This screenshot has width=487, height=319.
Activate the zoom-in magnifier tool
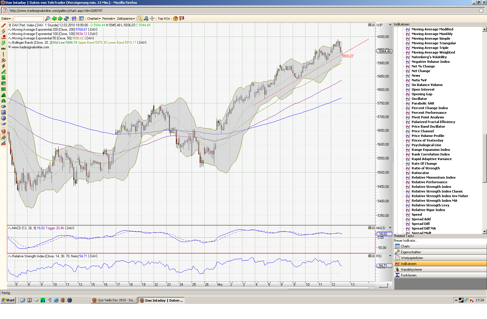tap(146, 19)
